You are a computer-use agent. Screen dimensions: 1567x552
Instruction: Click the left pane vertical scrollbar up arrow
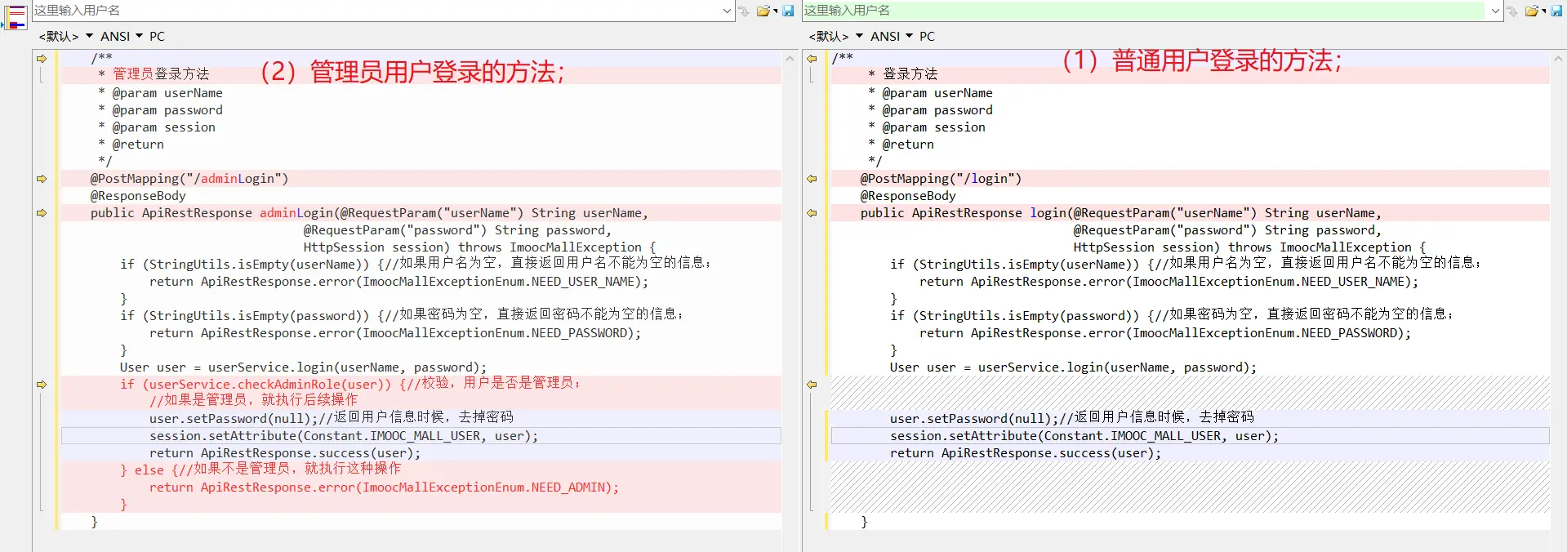[x=790, y=59]
